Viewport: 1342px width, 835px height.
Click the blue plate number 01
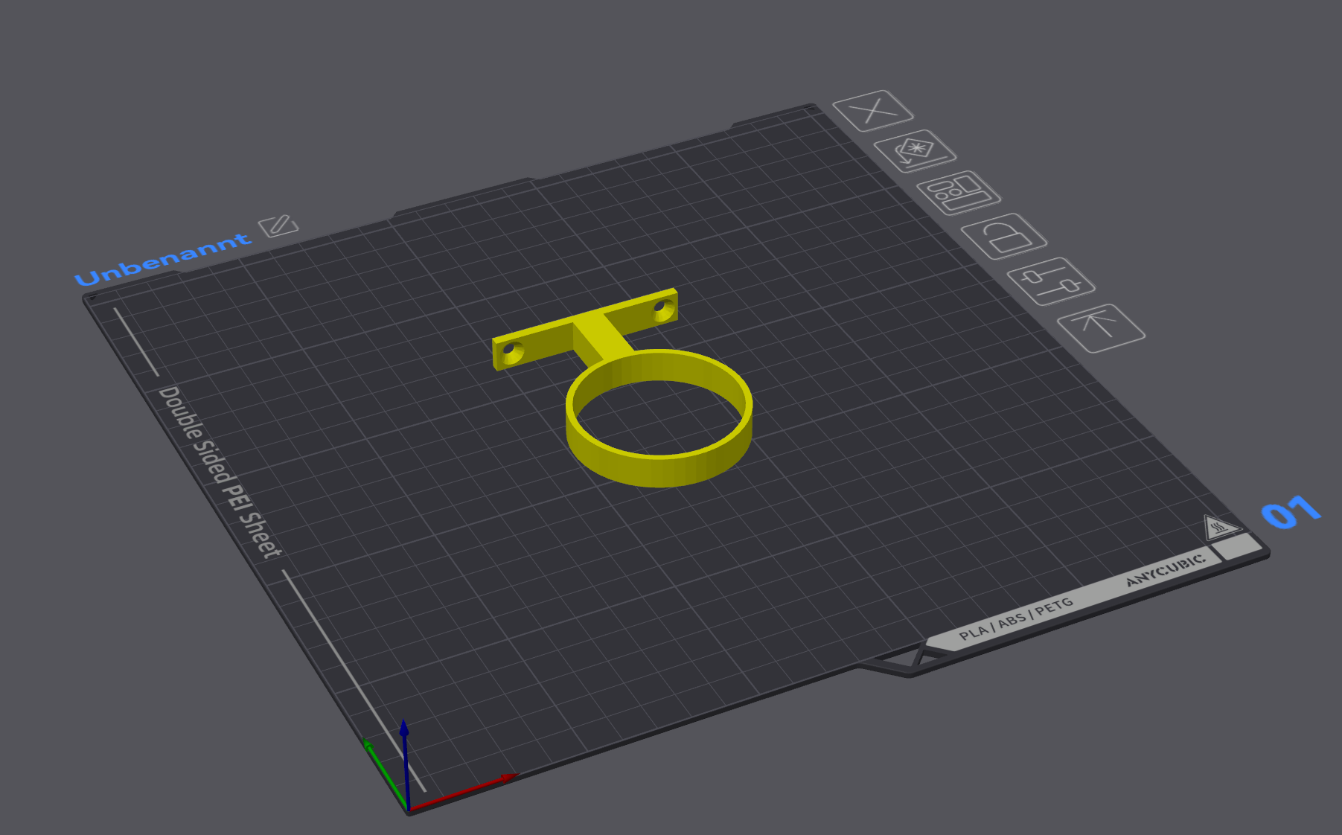(x=1291, y=511)
